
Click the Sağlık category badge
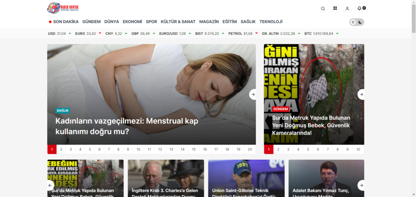click(x=63, y=110)
